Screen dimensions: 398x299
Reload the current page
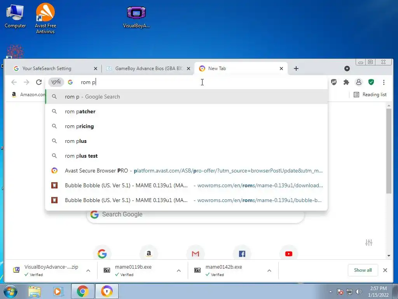point(39,82)
